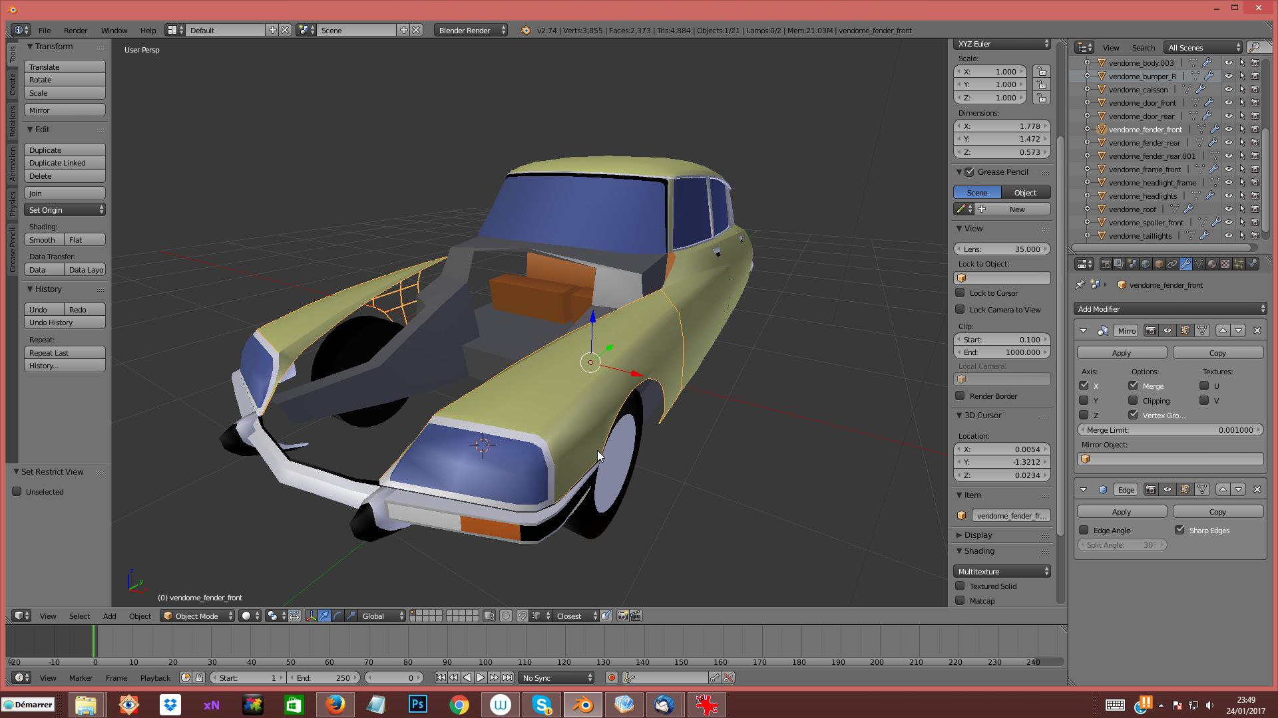
Task: Open the Object Mode selector dropdown
Action: [x=198, y=616]
